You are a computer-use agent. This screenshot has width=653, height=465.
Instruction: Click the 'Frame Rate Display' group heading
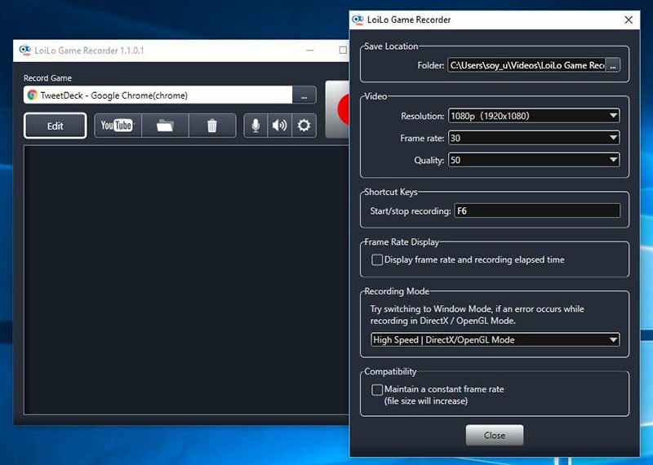(402, 241)
